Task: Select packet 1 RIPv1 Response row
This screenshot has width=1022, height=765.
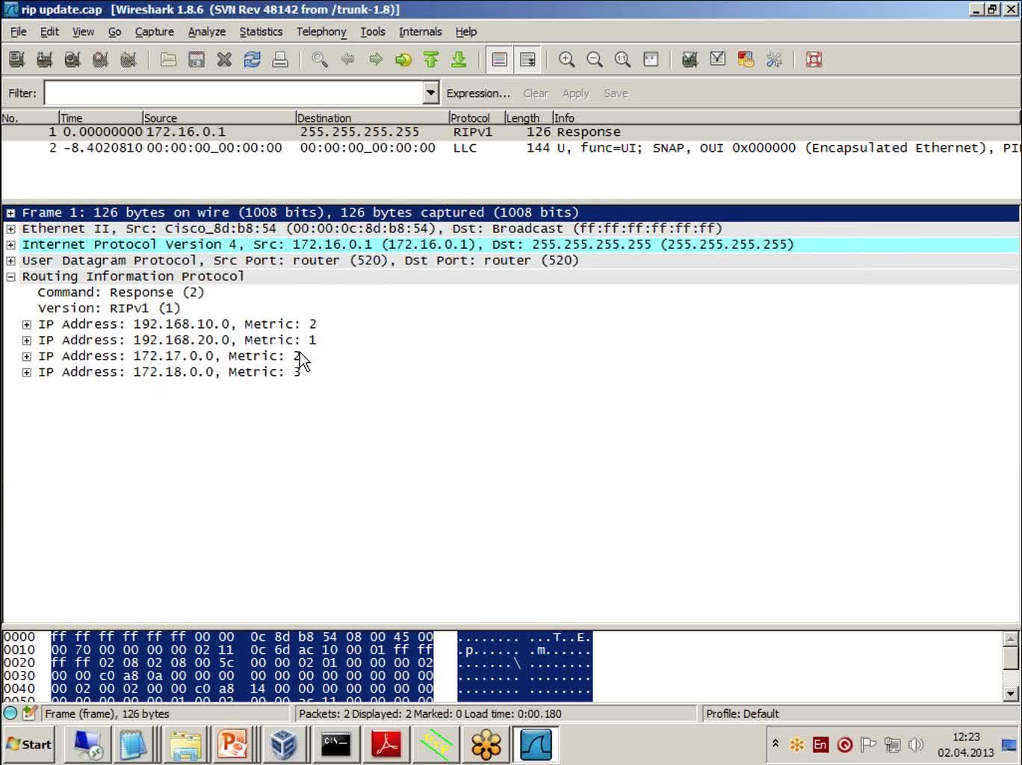Action: (x=511, y=132)
